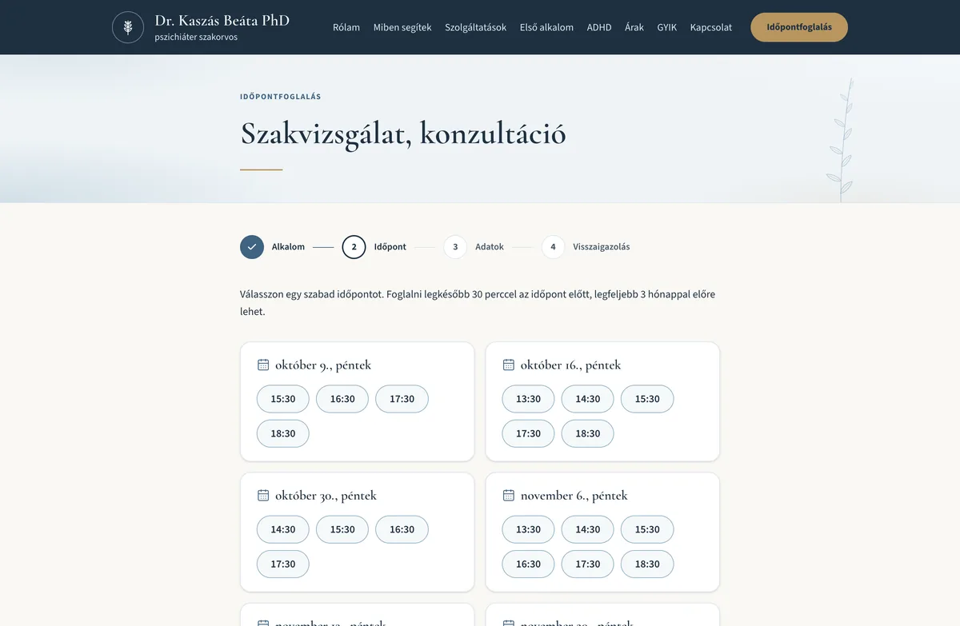Viewport: 960px width, 626px height.
Task: Pick 18:30 slot on október 16.
Action: 587,433
